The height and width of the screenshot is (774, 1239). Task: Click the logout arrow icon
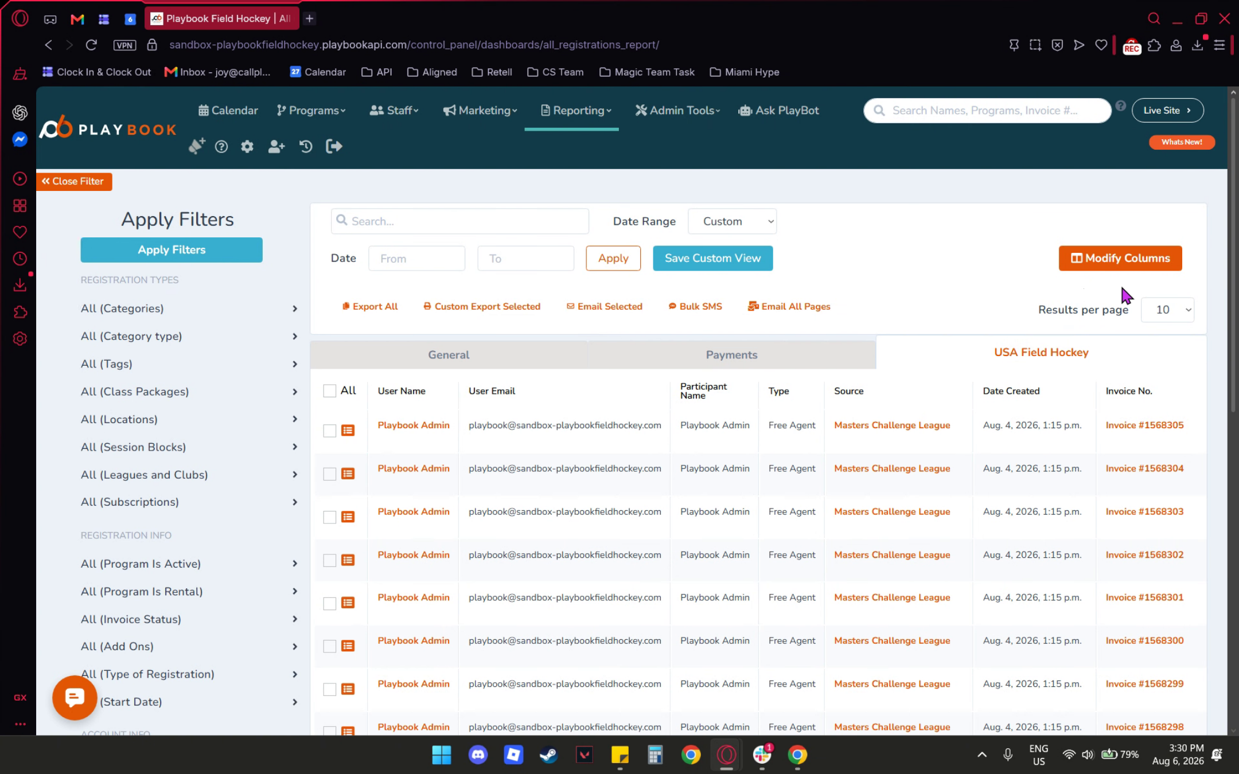[334, 147]
